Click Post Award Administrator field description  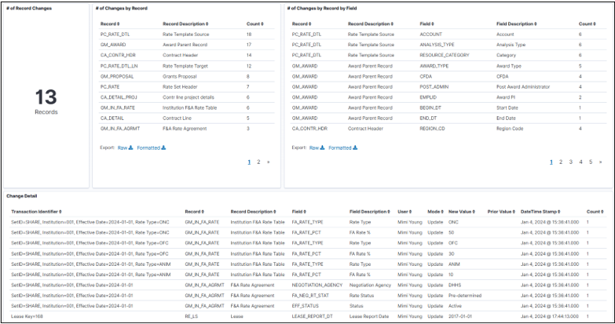pyautogui.click(x=523, y=86)
